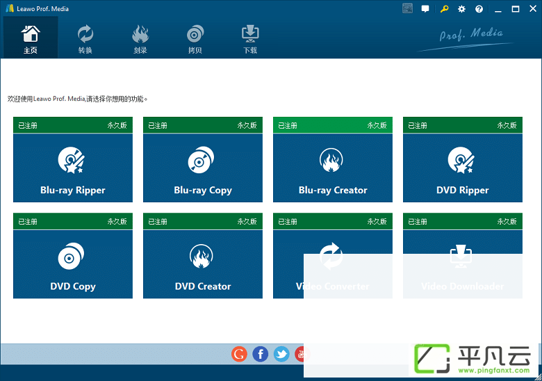Click the Google social icon
This screenshot has width=542, height=381.
click(x=239, y=354)
